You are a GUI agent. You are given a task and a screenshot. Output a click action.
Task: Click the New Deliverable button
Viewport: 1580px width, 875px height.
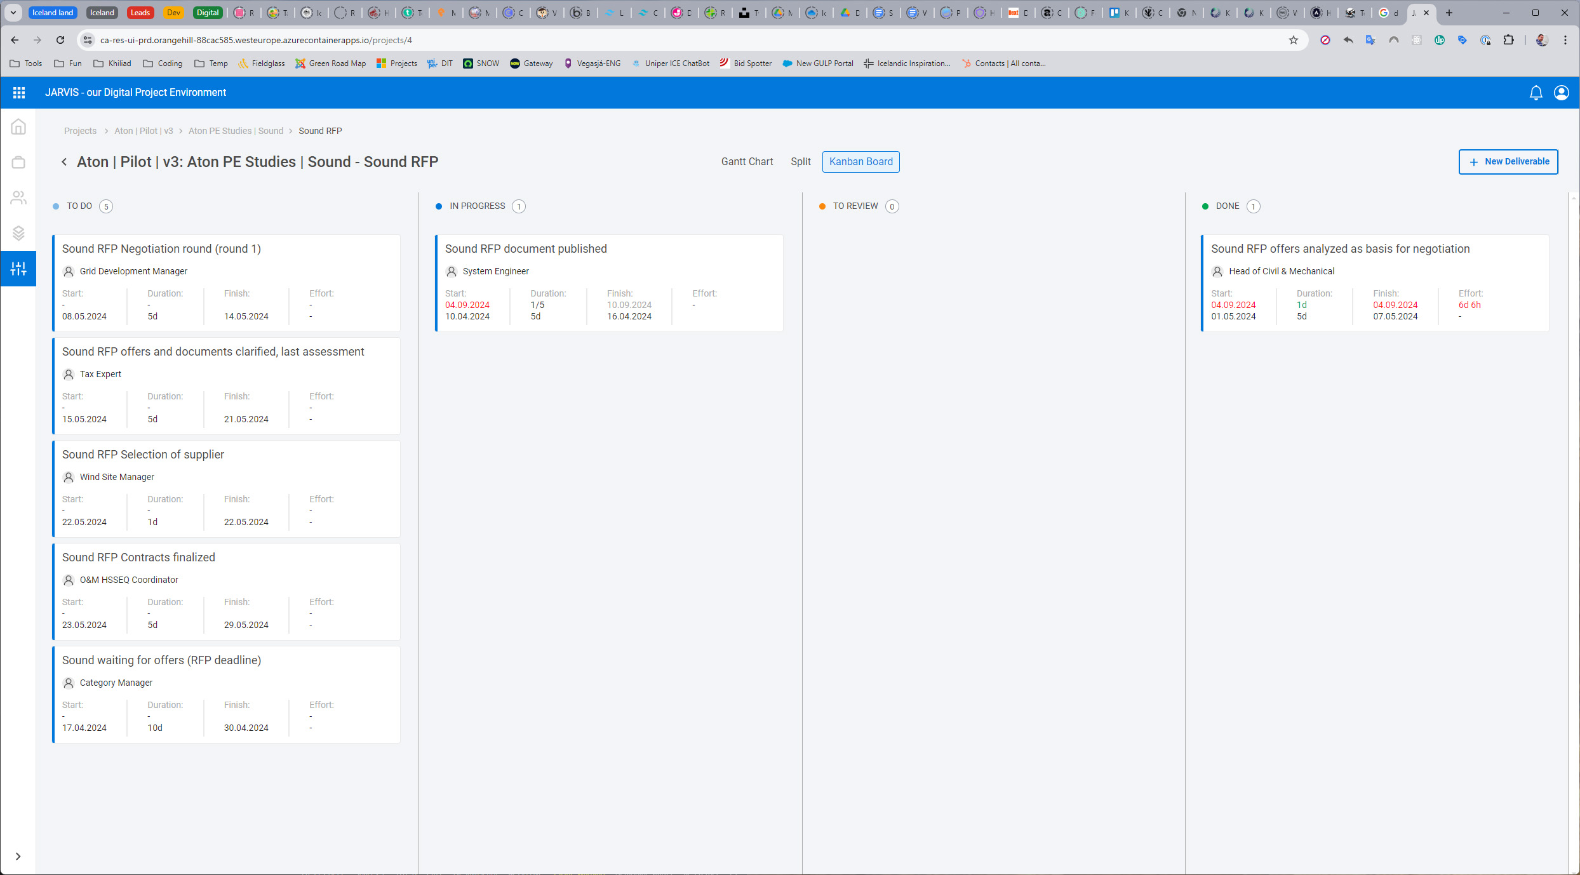pyautogui.click(x=1508, y=162)
